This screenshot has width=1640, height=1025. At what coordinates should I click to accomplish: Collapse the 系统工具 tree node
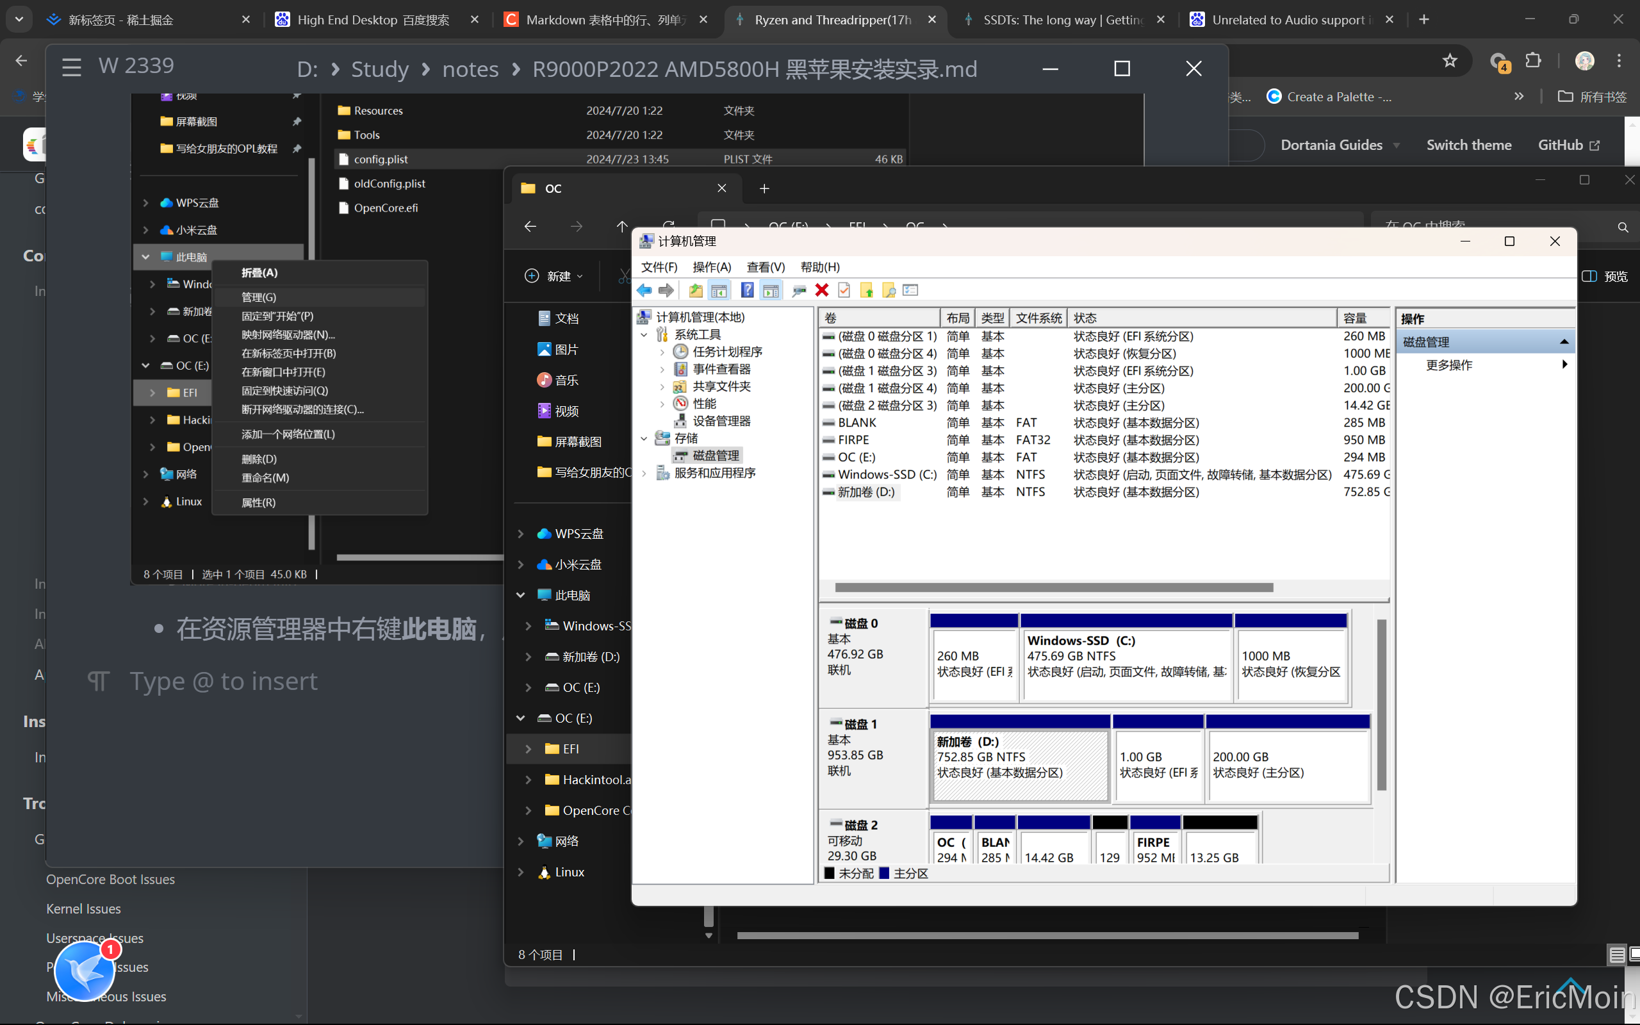coord(644,335)
